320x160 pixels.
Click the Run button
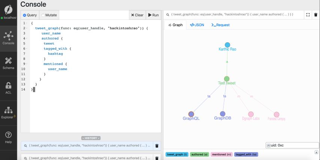pos(154,15)
